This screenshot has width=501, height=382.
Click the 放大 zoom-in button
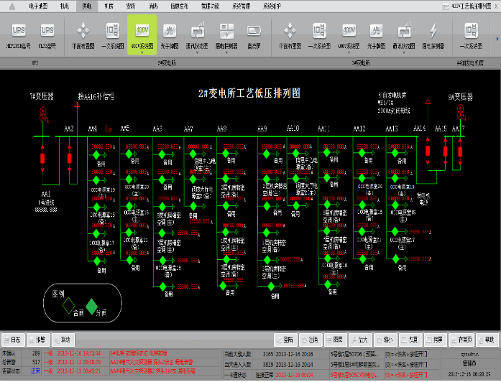(x=360, y=340)
